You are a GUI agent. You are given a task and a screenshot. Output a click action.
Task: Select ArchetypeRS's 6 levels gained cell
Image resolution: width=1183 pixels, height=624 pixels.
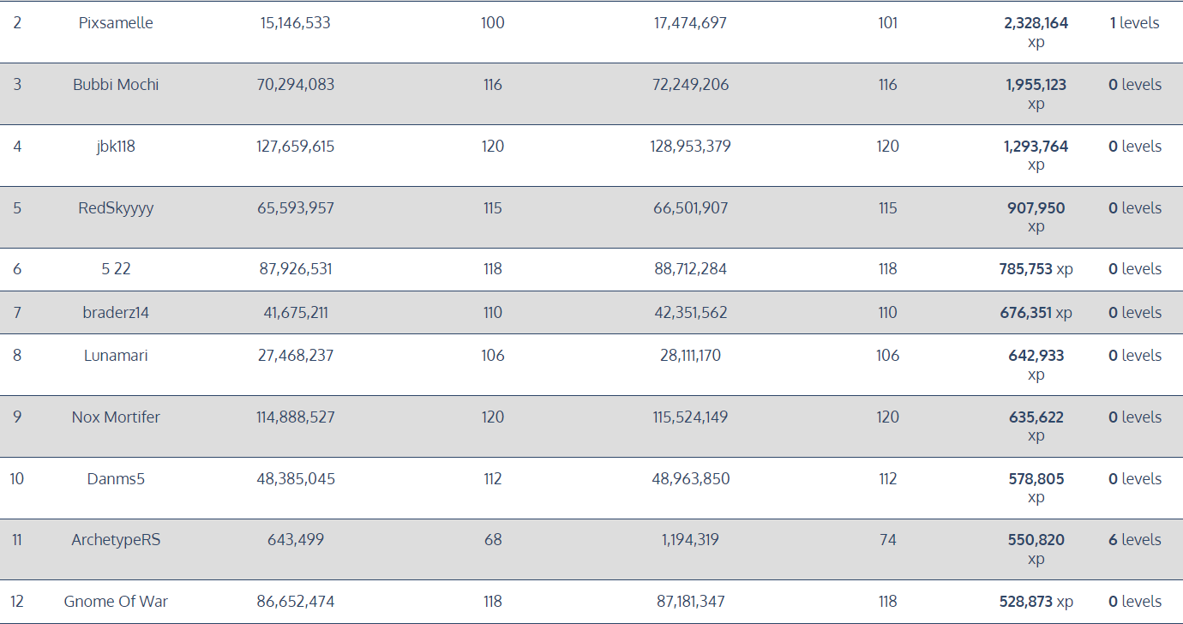tap(1135, 540)
